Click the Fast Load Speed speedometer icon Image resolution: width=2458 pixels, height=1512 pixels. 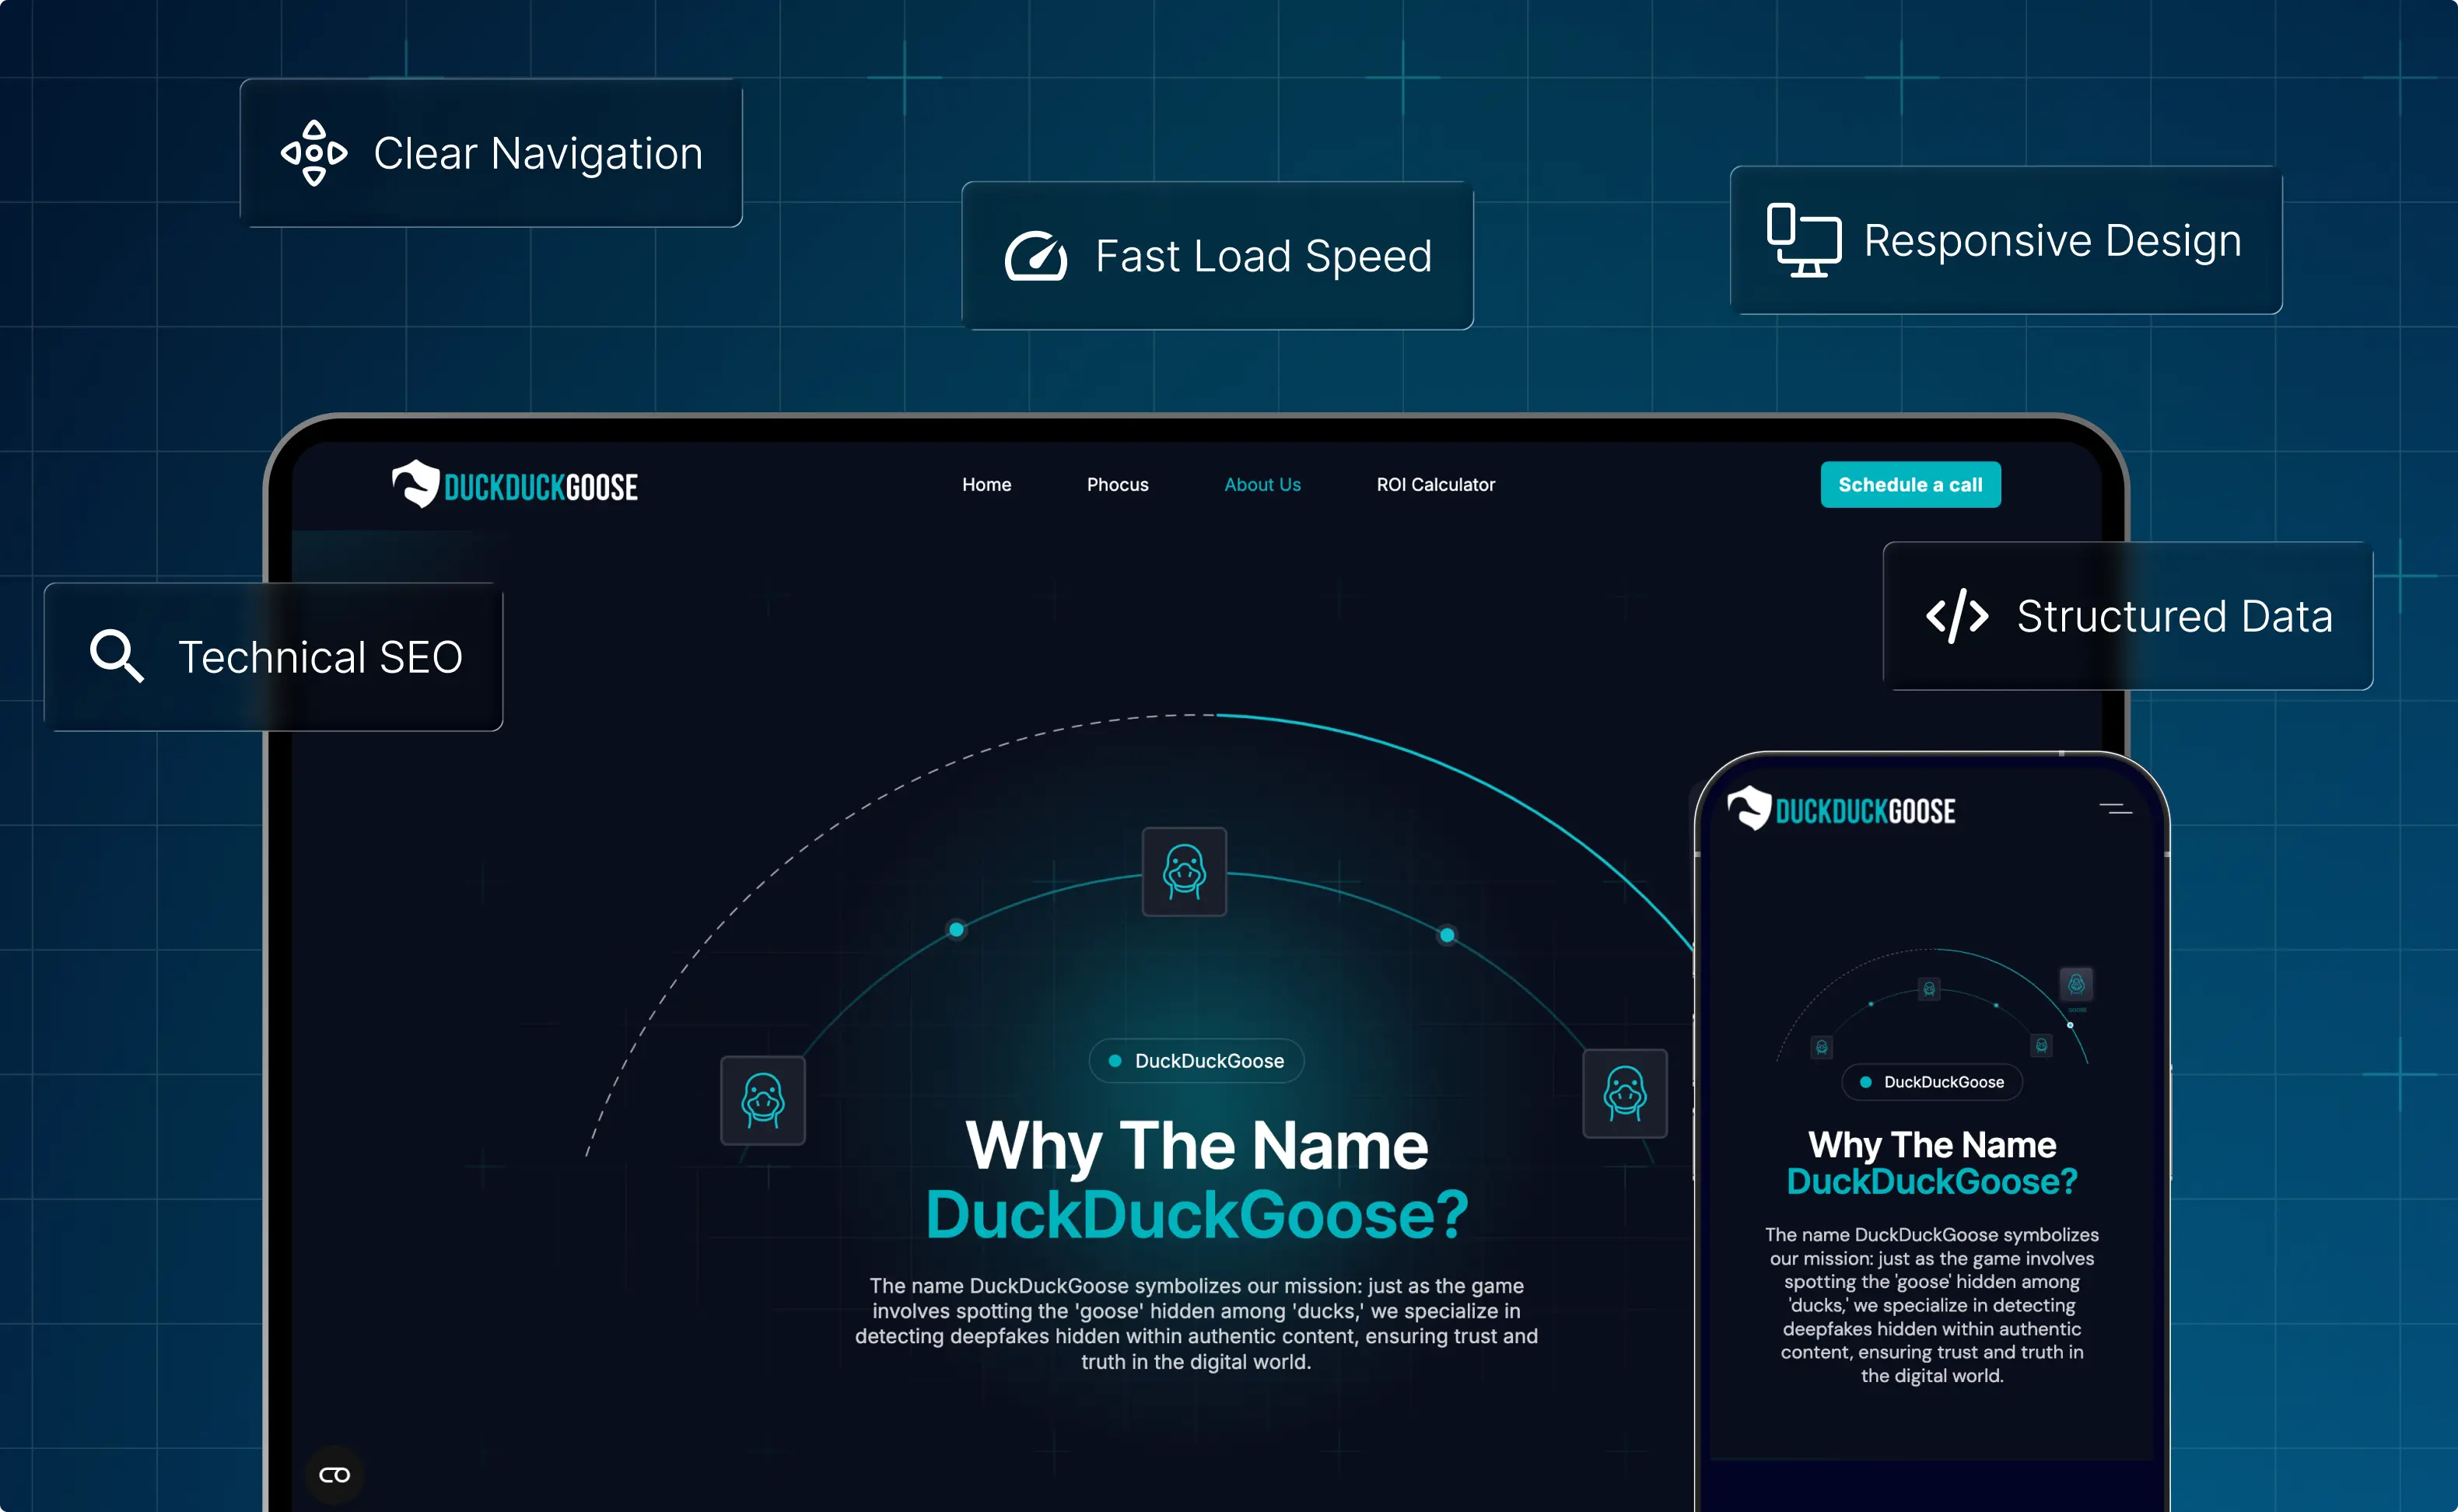1035,256
